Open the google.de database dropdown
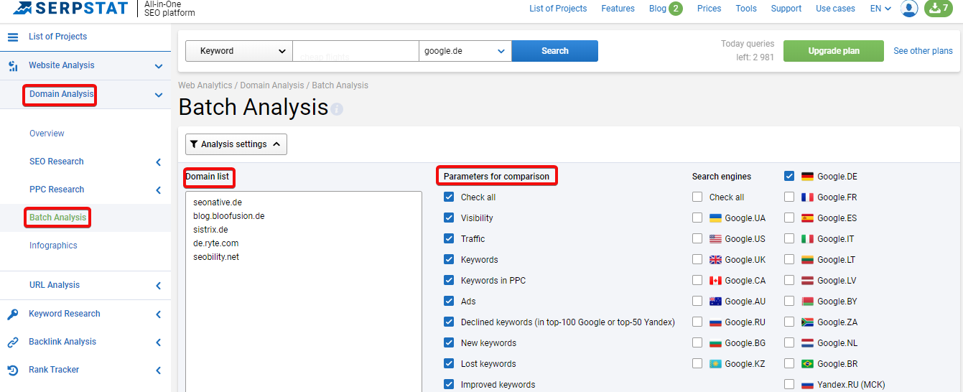 click(x=465, y=51)
